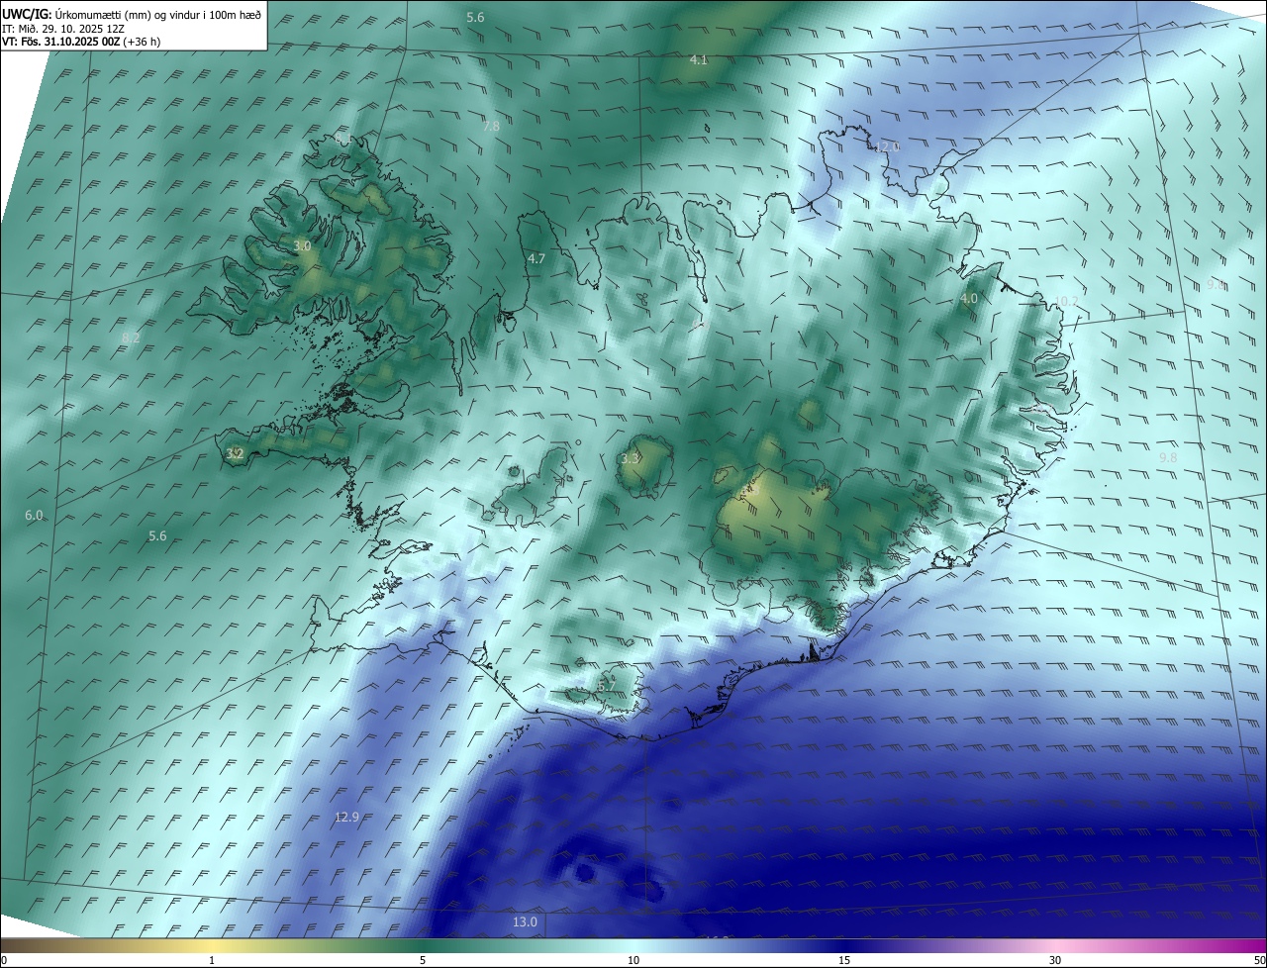The width and height of the screenshot is (1267, 968).
Task: Click the pink section of the color scale
Action: [1055, 945]
